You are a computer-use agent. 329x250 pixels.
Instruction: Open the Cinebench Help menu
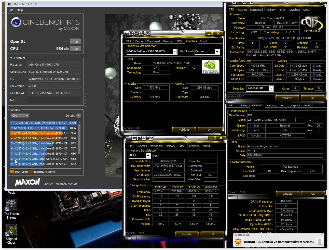20,10
